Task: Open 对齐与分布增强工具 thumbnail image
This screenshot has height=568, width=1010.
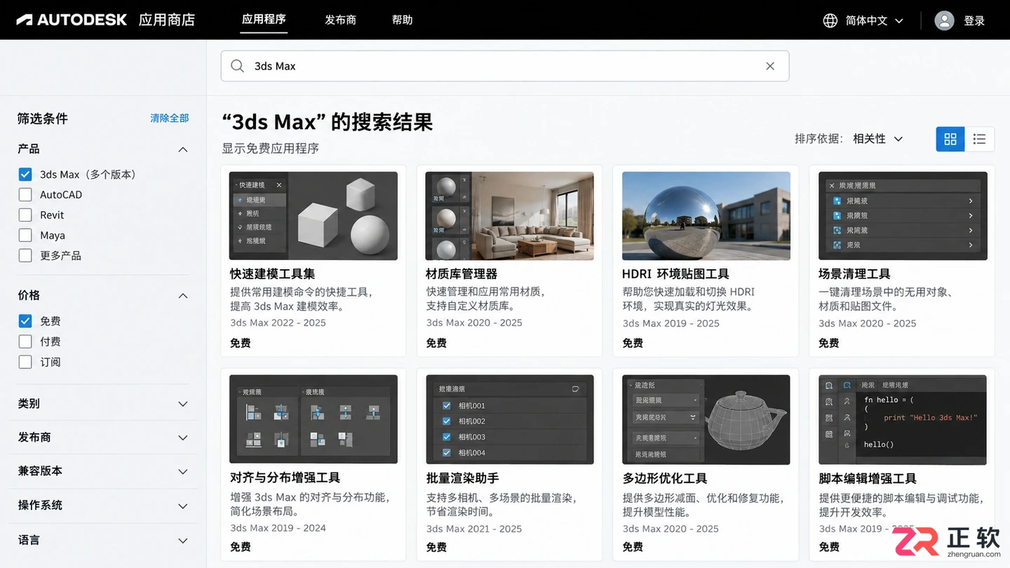Action: tap(314, 419)
